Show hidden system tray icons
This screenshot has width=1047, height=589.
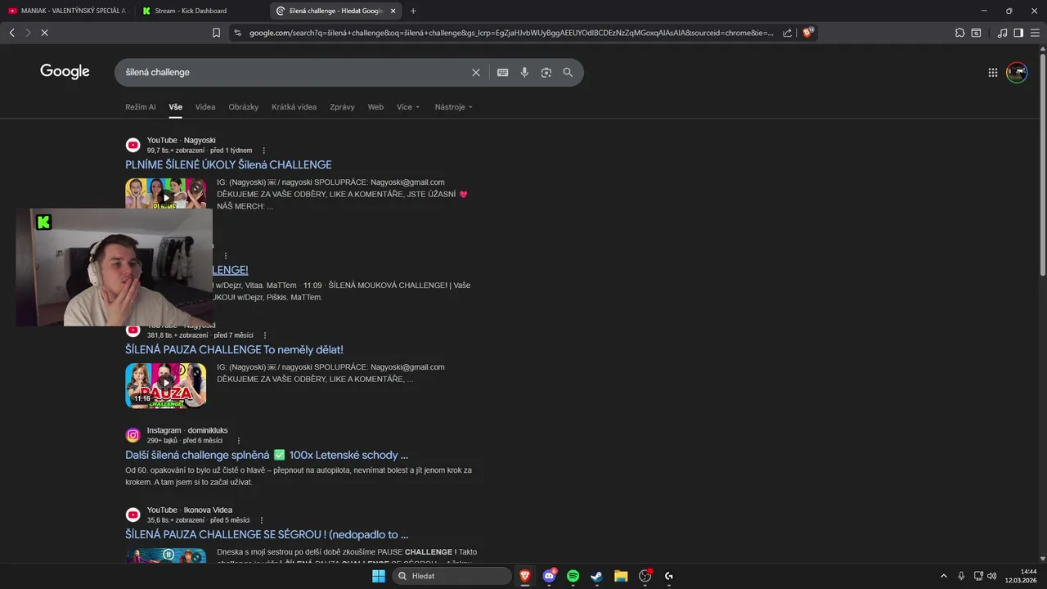point(943,576)
